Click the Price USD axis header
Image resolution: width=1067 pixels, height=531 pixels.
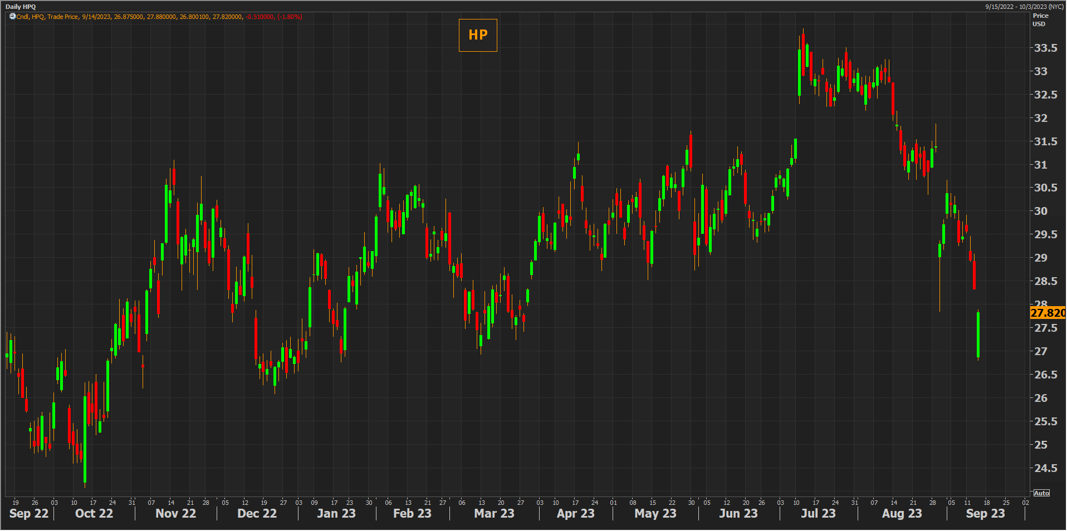1040,19
